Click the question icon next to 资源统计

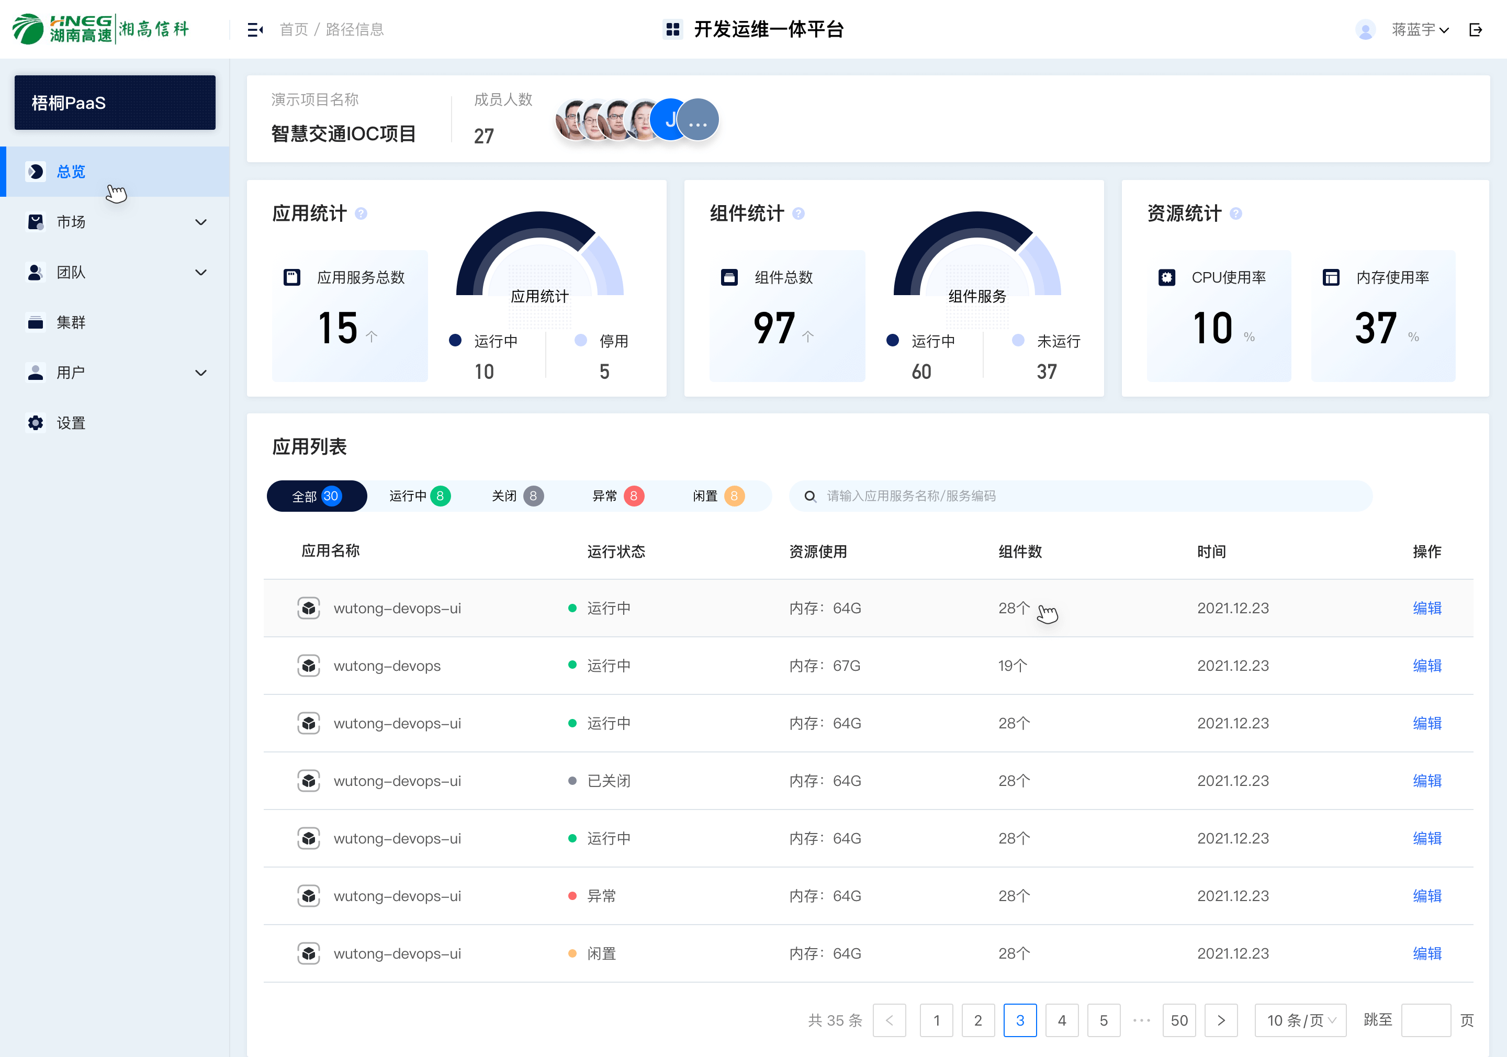(x=1236, y=213)
